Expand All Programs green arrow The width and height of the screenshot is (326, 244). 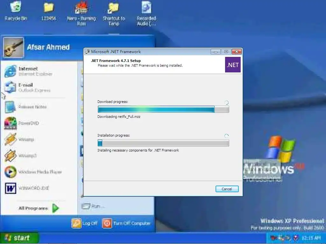coord(55,208)
